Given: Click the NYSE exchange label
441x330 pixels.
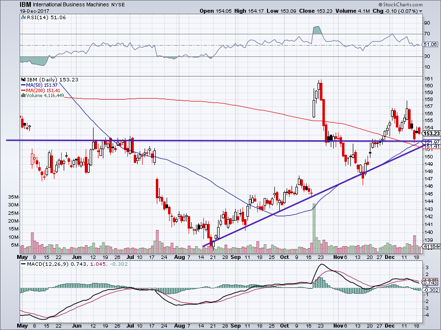Looking at the screenshot, I should tap(118, 4).
